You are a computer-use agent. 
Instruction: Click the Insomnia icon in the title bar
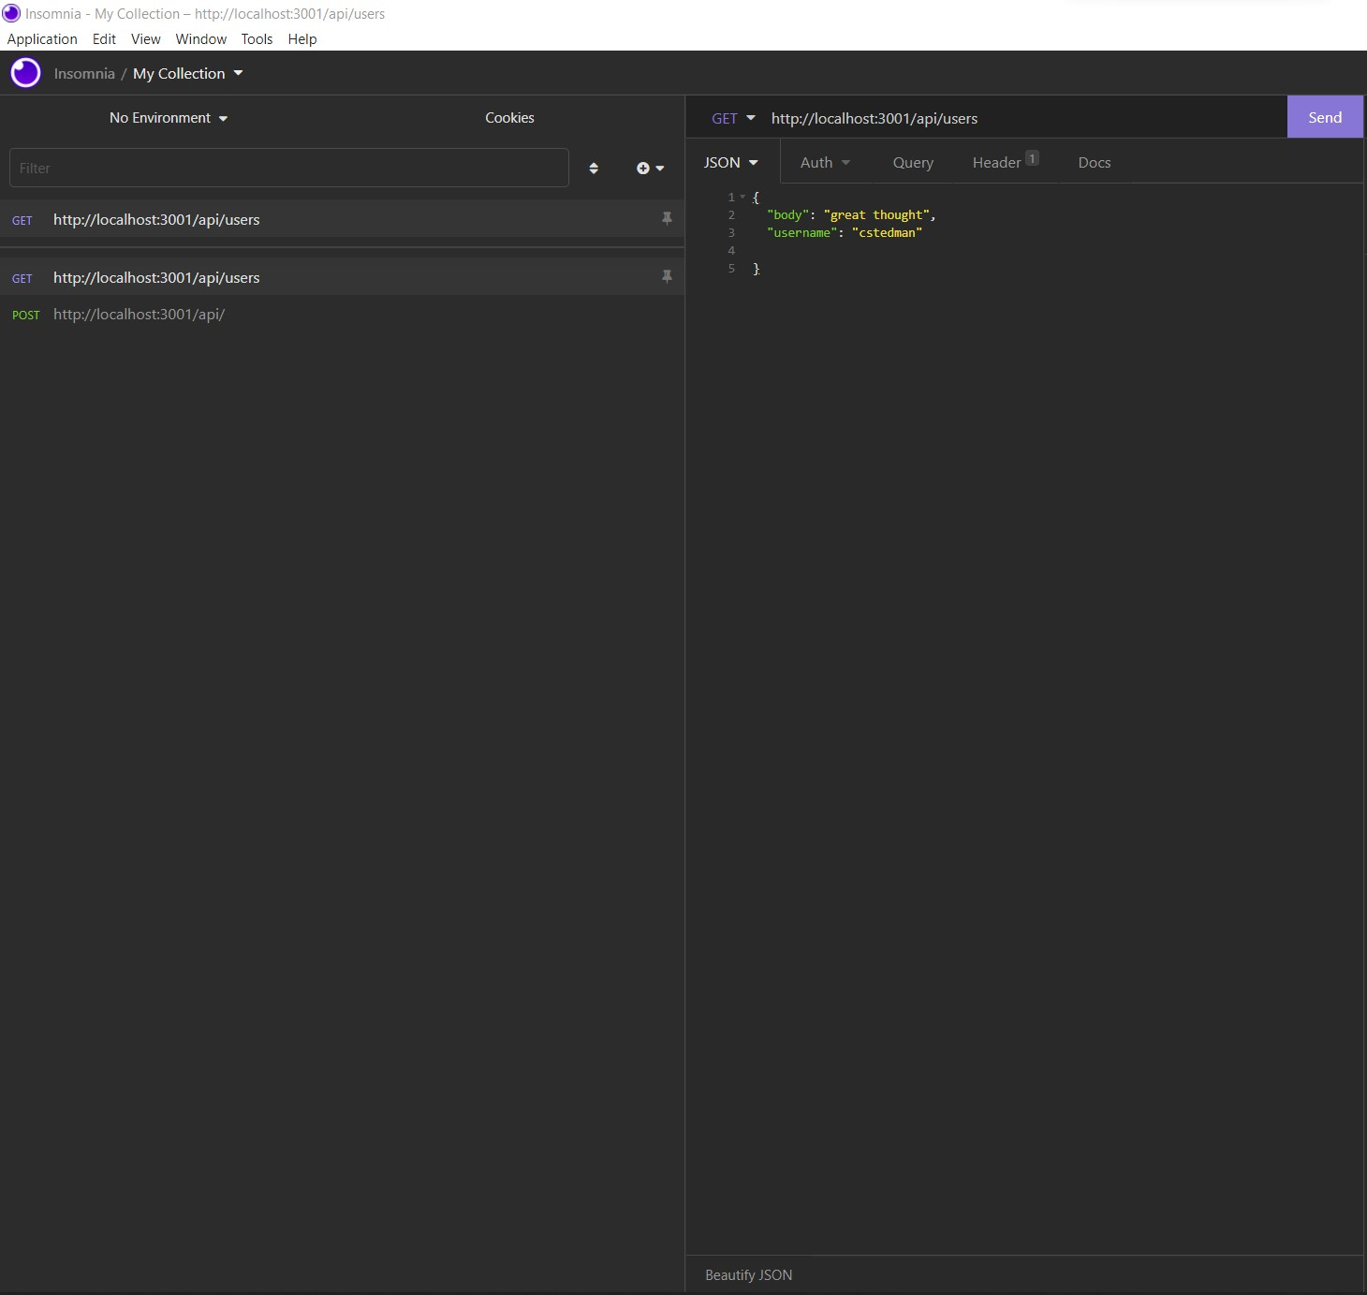tap(10, 13)
